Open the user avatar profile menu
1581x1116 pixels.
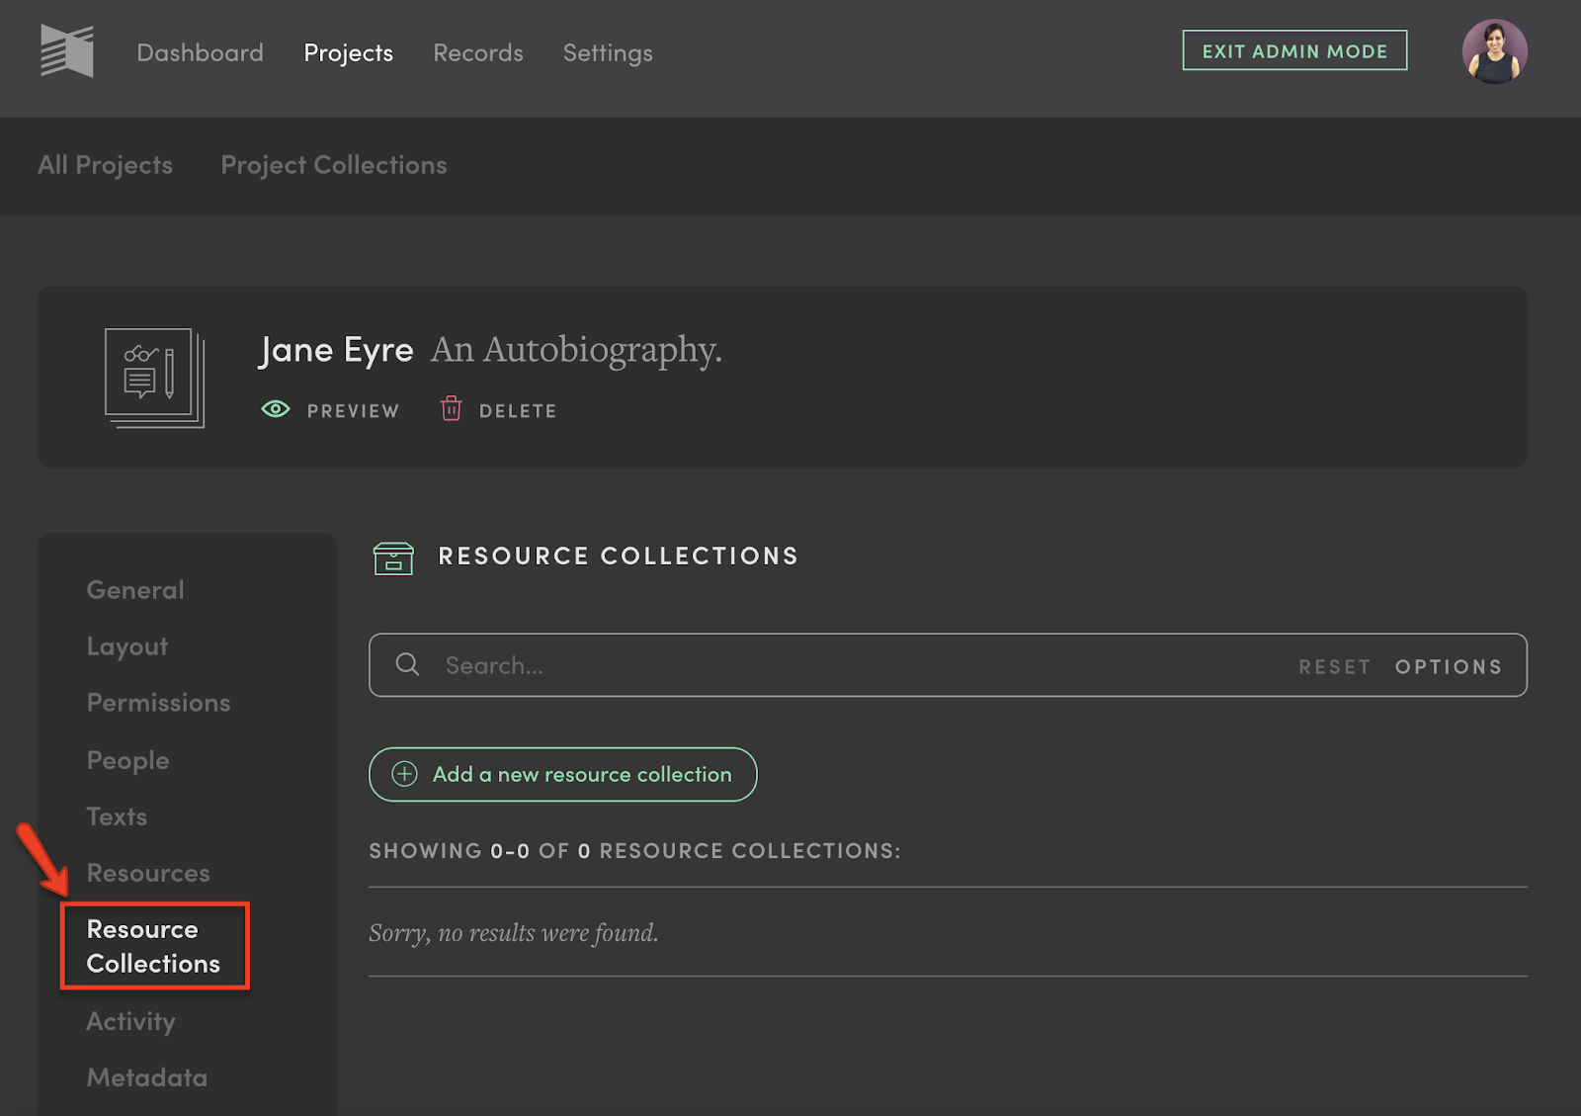pos(1493,51)
